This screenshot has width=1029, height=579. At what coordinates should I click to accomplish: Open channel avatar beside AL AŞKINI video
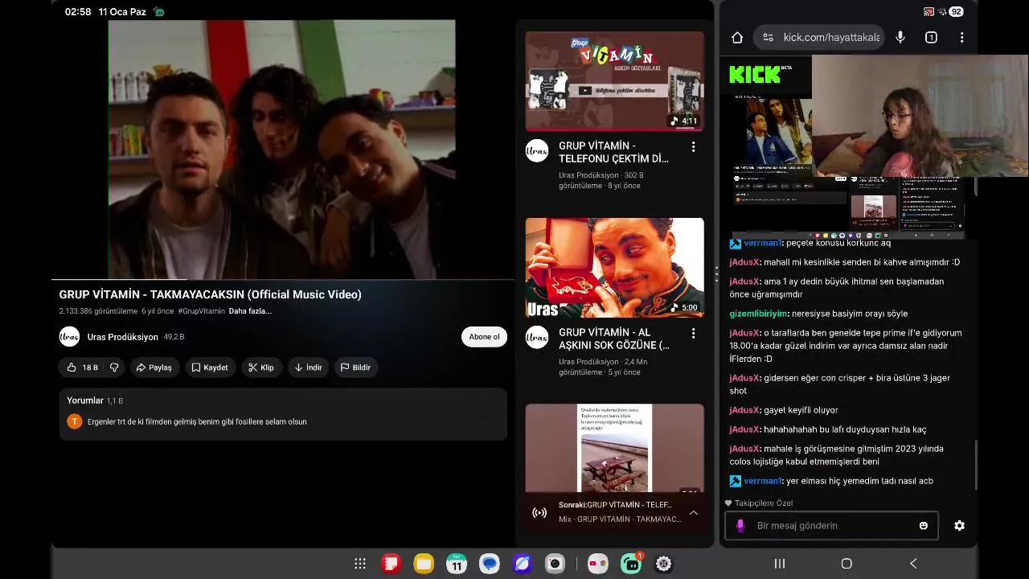(537, 337)
